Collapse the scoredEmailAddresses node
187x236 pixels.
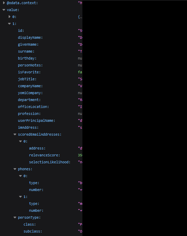click(x=15, y=134)
